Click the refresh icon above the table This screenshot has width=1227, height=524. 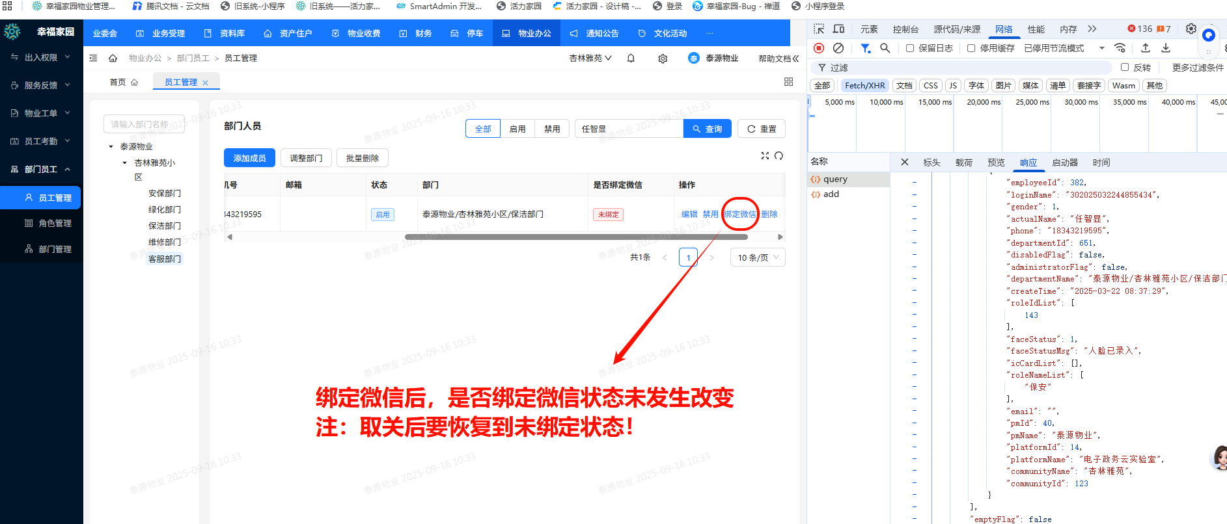click(x=779, y=156)
